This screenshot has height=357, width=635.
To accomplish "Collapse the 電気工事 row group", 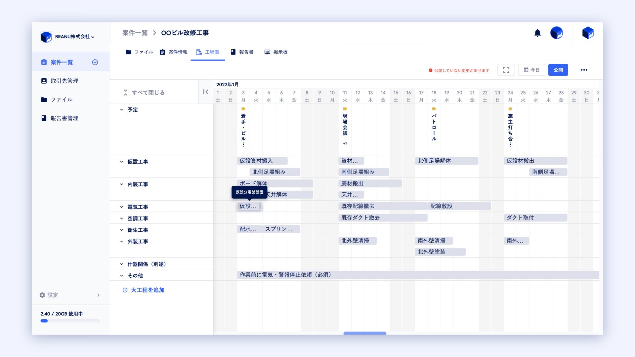I will pos(121,207).
